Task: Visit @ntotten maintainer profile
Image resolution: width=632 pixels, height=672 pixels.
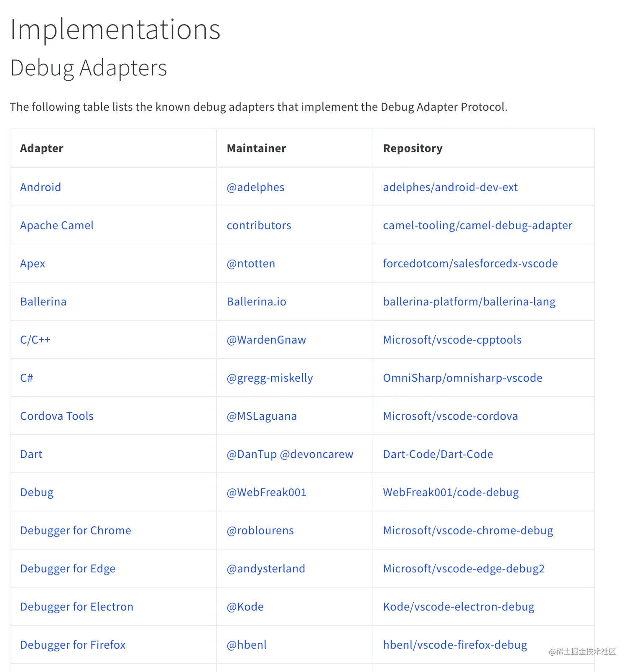Action: click(x=251, y=264)
